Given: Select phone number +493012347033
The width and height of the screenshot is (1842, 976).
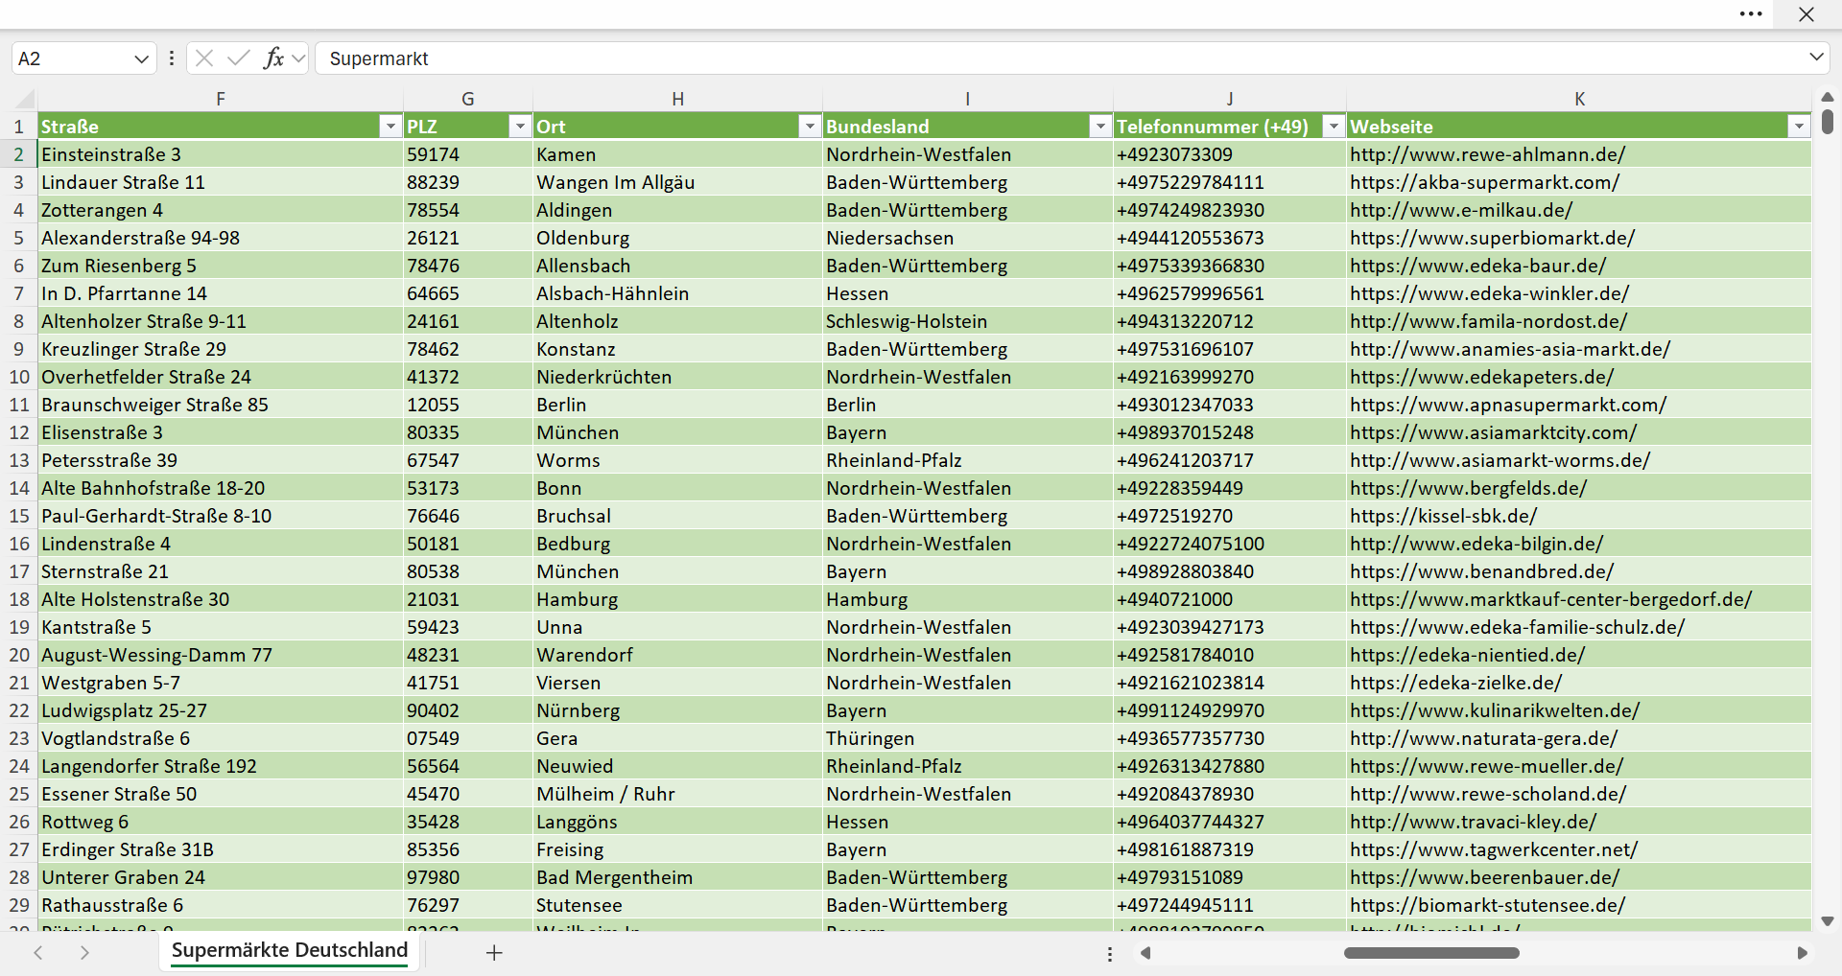Looking at the screenshot, I should point(1230,405).
